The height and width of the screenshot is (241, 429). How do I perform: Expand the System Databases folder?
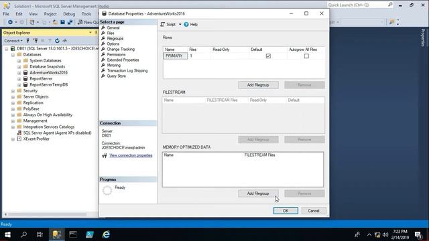[x=19, y=61]
